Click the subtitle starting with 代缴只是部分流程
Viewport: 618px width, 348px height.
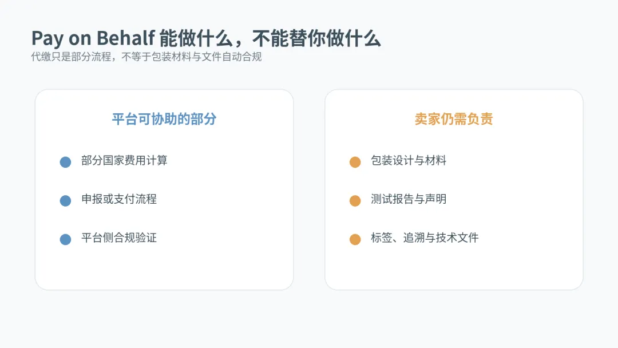point(146,57)
